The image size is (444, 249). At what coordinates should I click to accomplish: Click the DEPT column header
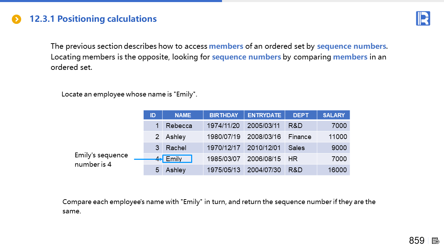pos(301,115)
